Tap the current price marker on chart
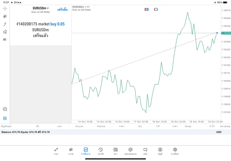This screenshot has width=231, height=161. point(217,33)
